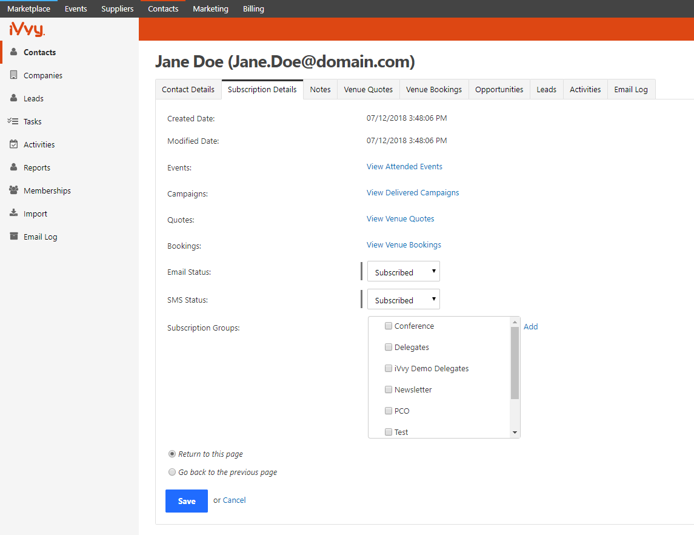
Task: Click the Tasks checklist icon
Action: pos(13,121)
